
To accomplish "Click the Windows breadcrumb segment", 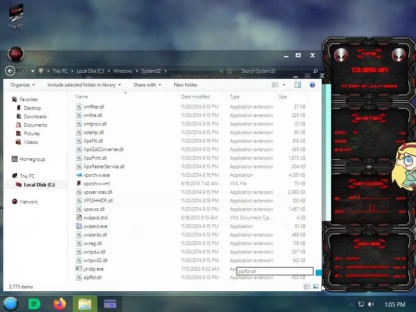I will click(x=122, y=71).
